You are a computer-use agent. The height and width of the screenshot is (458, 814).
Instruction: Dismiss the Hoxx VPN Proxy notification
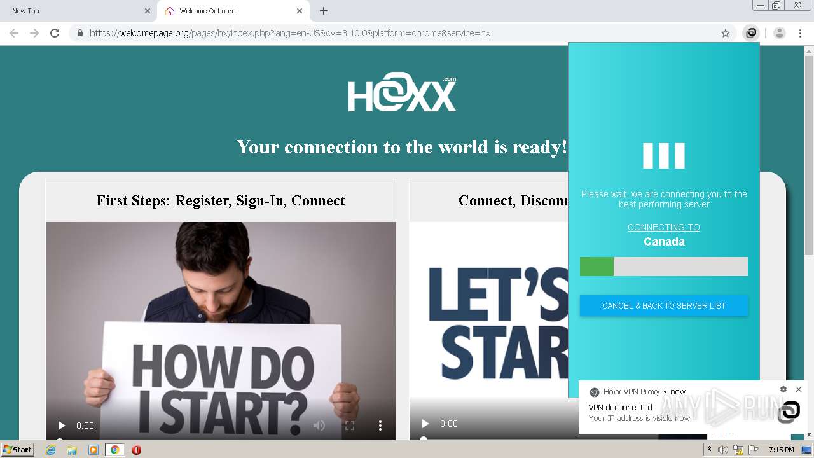[x=799, y=389]
